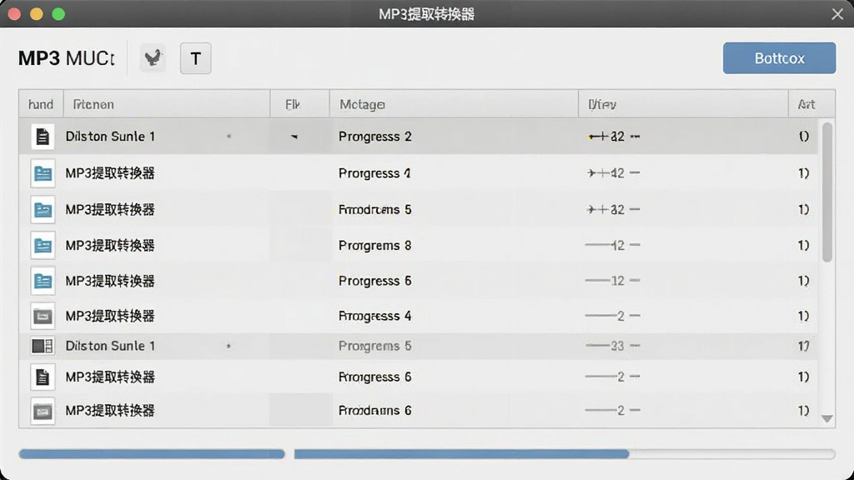This screenshot has height=480, width=854.
Task: Select the Dilston Sunle 1 name in the Progrems 5 row
Action: coord(110,346)
